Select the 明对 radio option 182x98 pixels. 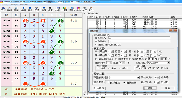coord(121,68)
